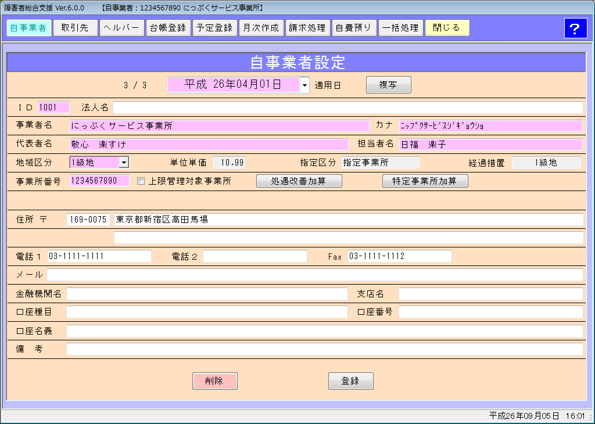Expand the 地域区分 dropdown arrow

pyautogui.click(x=124, y=162)
